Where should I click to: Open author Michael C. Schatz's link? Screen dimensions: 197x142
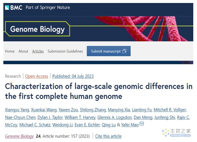pyautogui.click(x=35, y=125)
